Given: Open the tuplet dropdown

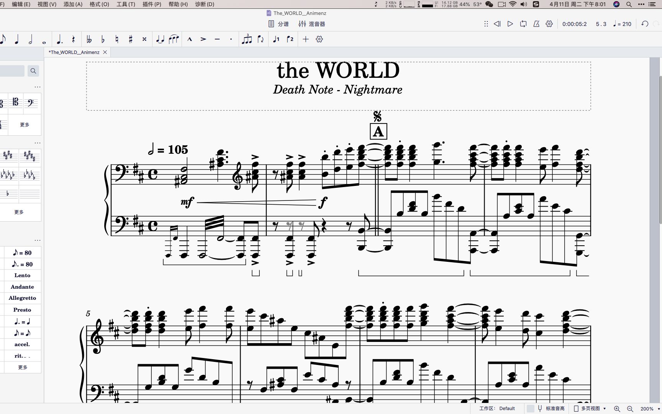Looking at the screenshot, I should (247, 39).
